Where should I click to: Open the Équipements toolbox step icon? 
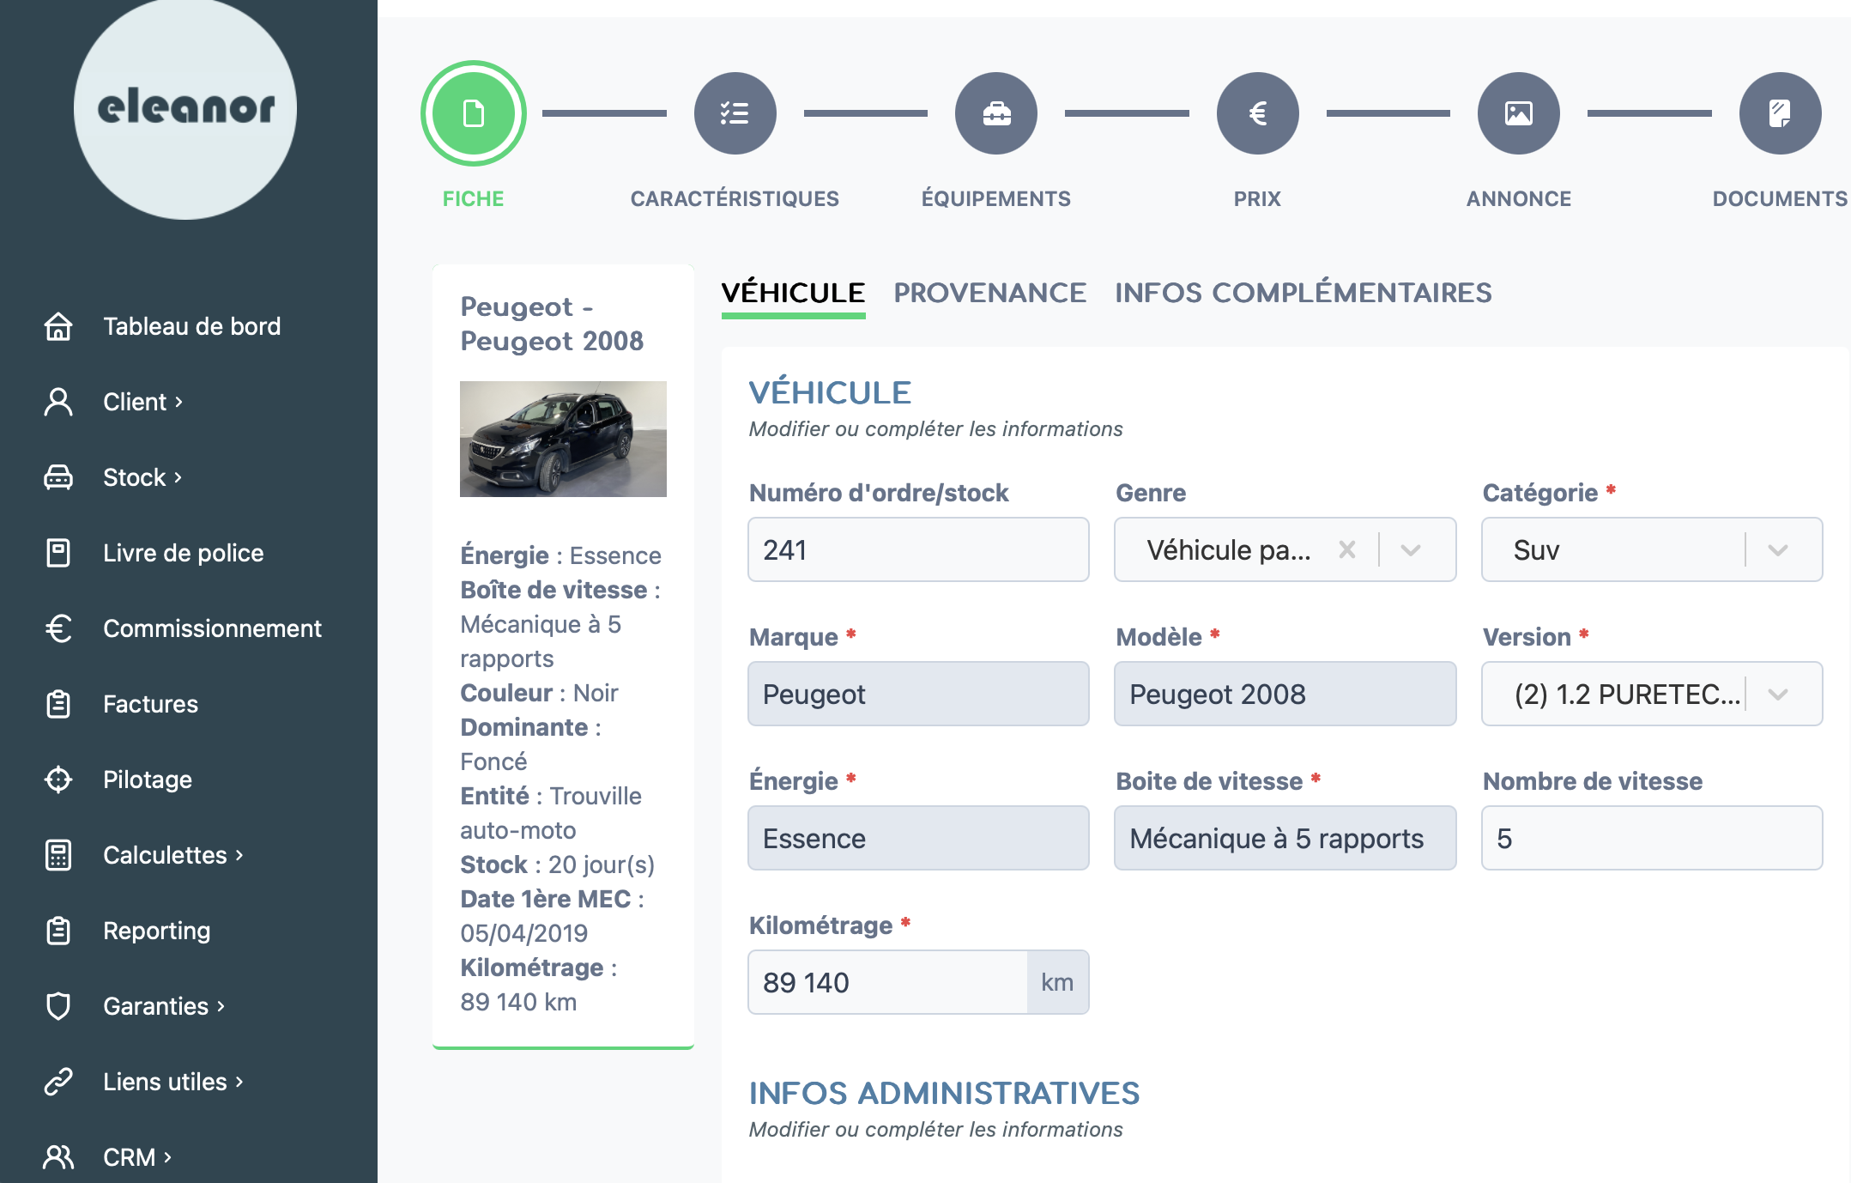coord(996,113)
